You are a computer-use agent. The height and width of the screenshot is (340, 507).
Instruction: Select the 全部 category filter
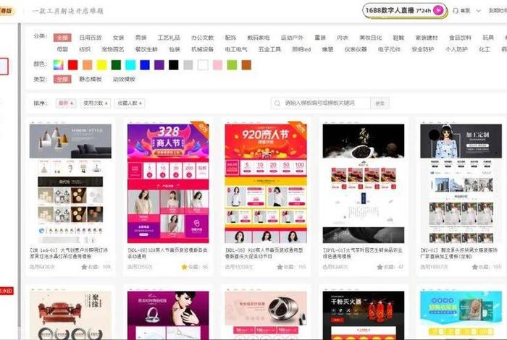[62, 38]
